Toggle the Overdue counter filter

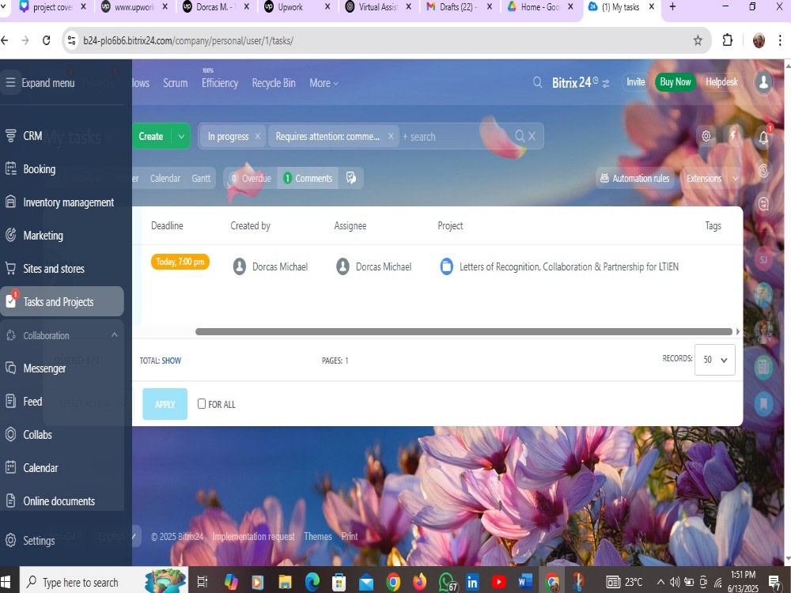pyautogui.click(x=251, y=178)
